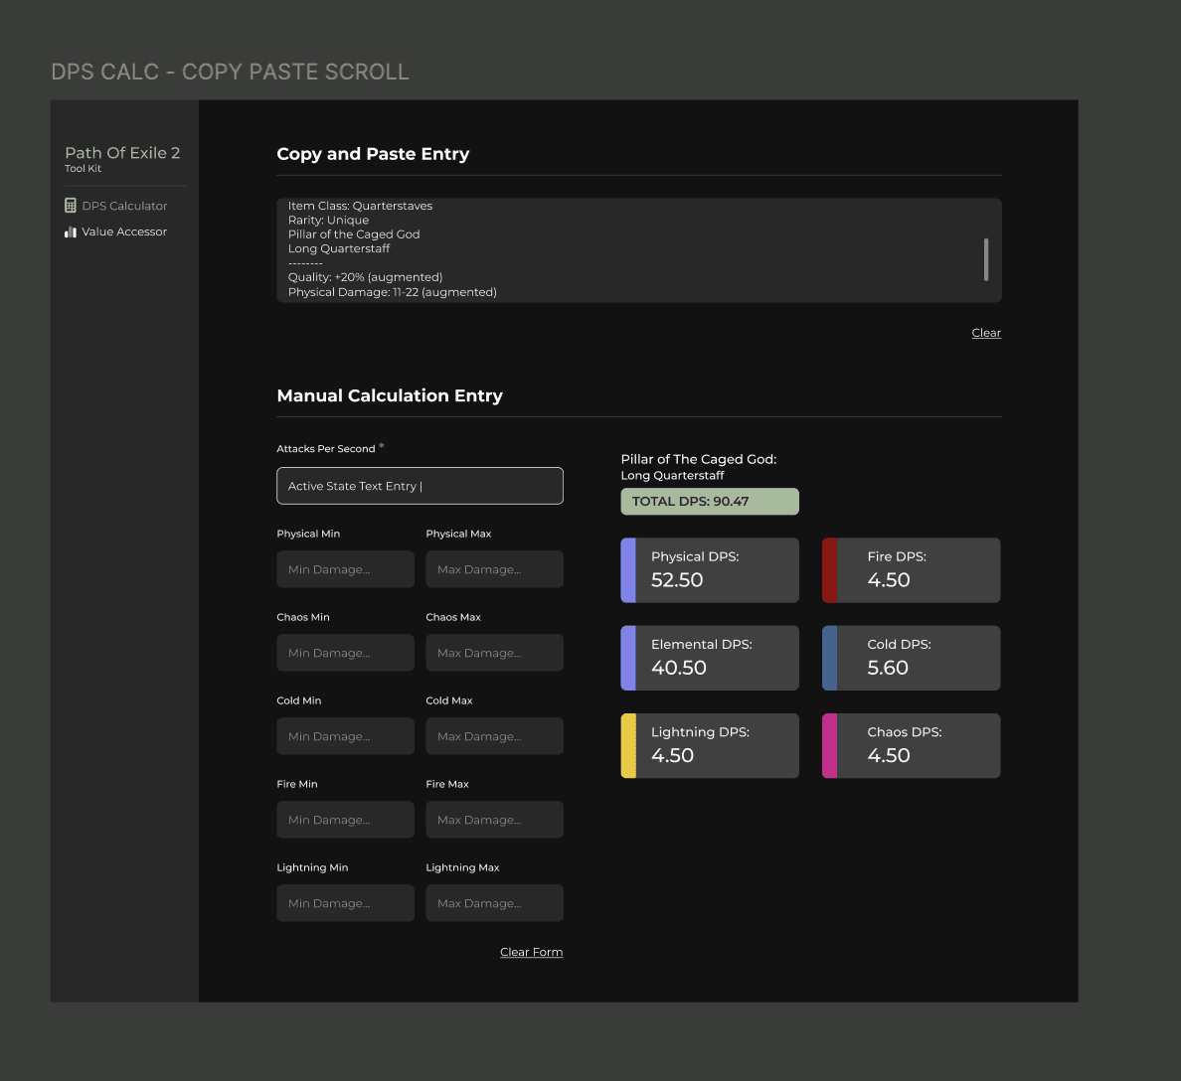Click the red Fire DPS color bar

tap(829, 570)
